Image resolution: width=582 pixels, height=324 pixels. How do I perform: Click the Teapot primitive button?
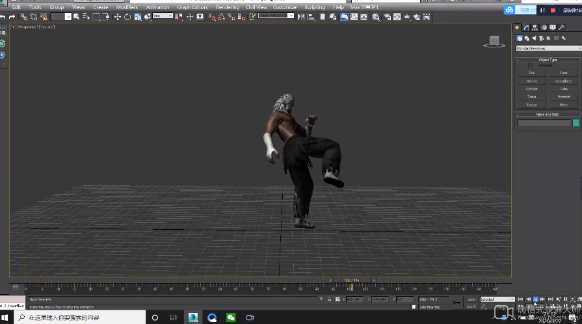click(x=531, y=105)
